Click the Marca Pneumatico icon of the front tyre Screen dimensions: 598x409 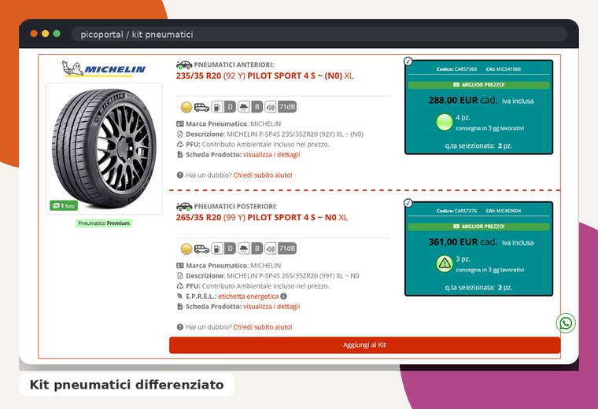pyautogui.click(x=180, y=124)
